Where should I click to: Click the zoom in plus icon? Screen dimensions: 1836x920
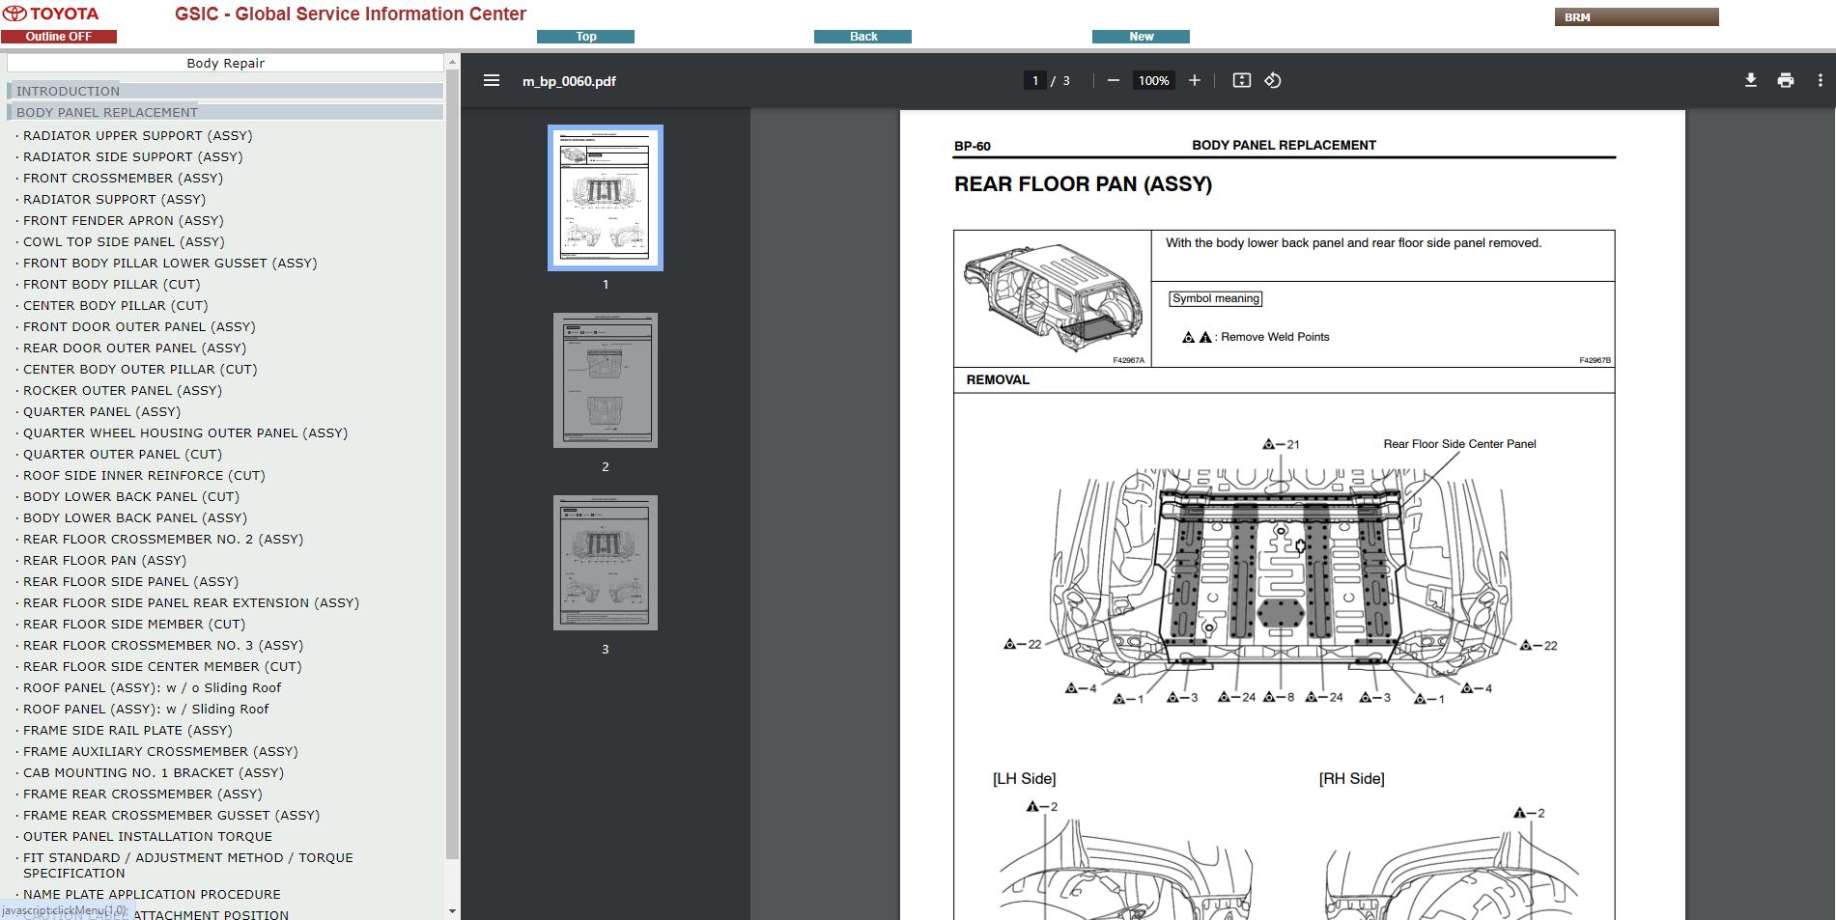coord(1195,81)
